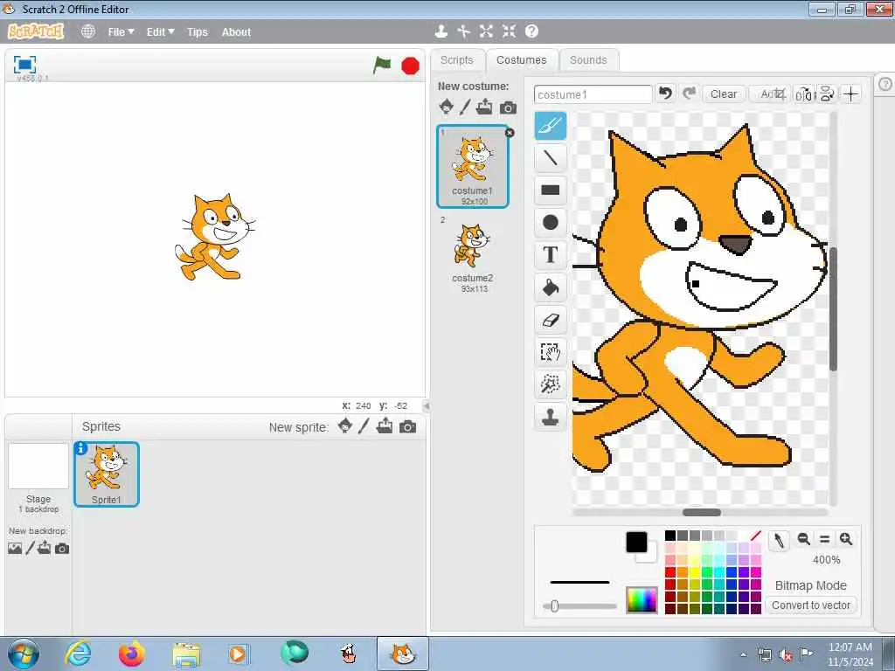The image size is (895, 671).
Task: Select the Text tool
Action: click(x=551, y=254)
